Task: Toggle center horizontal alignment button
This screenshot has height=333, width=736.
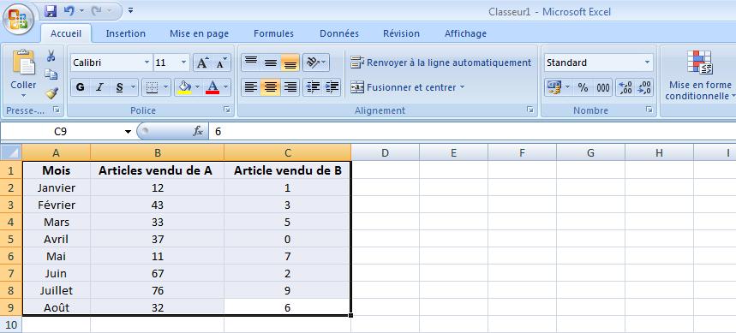Action: pyautogui.click(x=271, y=87)
